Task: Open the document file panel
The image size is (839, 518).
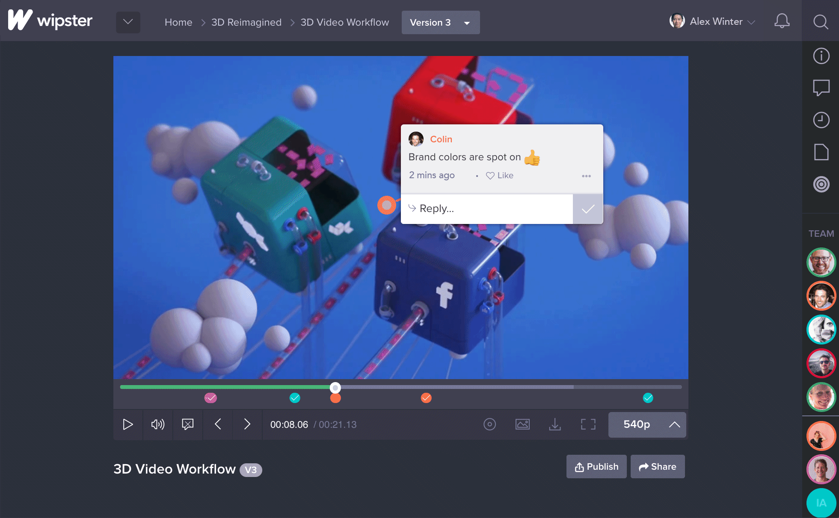Action: pyautogui.click(x=821, y=152)
